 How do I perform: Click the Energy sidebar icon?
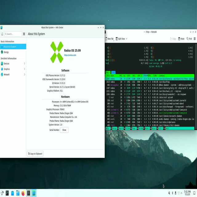tap(2, 52)
